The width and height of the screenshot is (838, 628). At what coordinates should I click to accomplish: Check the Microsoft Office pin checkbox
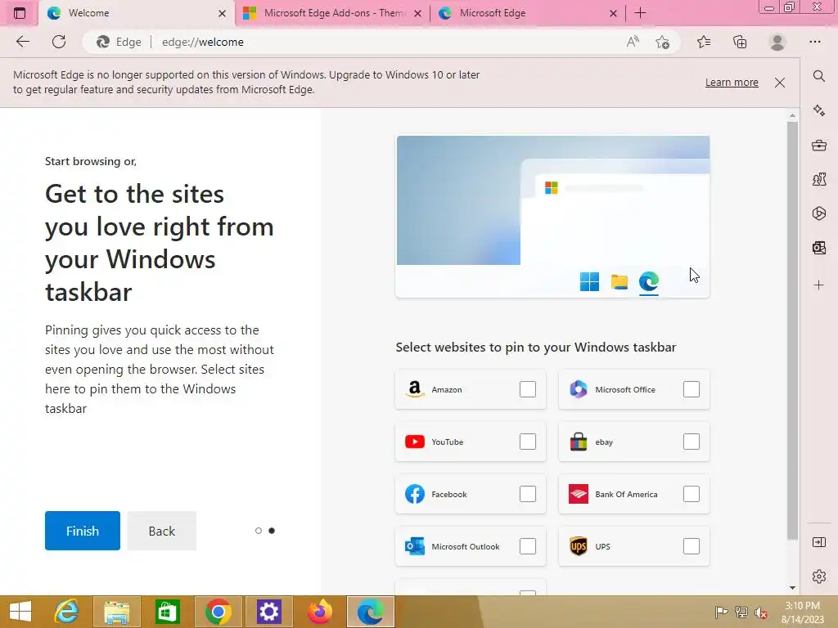pyautogui.click(x=691, y=389)
